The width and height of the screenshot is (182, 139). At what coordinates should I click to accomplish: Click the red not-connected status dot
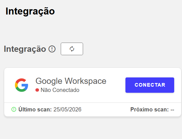37,90
